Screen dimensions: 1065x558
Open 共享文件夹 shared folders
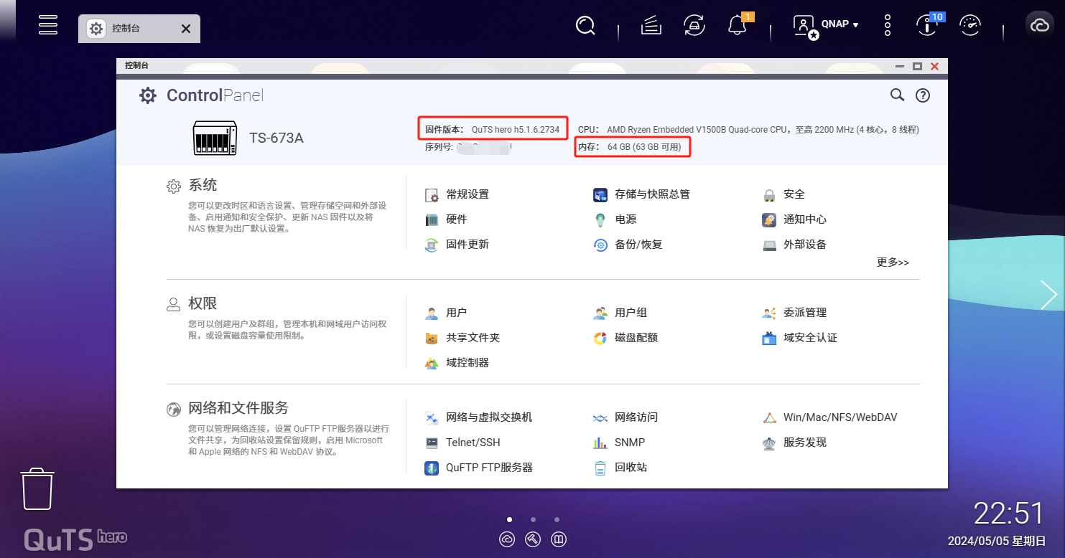(x=462, y=338)
